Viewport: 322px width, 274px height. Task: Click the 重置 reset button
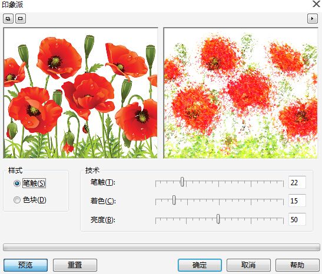pos(75,265)
